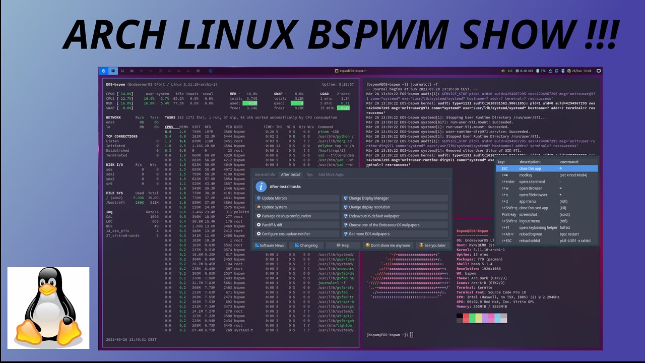Screen dimensions: 645x363
Task: Click the cyan swatch in neofetch palette
Action: click(x=498, y=318)
